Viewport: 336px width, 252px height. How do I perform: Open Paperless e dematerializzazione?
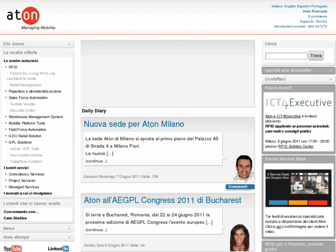(35, 92)
